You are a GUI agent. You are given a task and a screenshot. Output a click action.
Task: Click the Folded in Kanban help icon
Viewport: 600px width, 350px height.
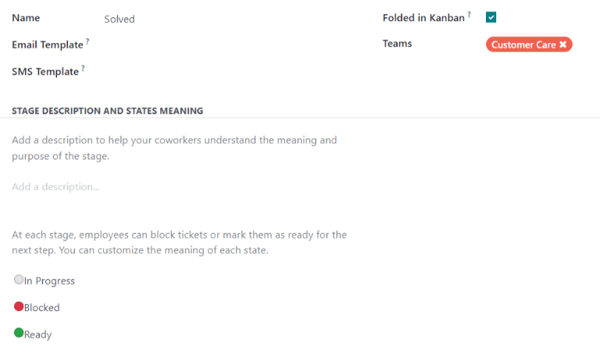pos(469,15)
